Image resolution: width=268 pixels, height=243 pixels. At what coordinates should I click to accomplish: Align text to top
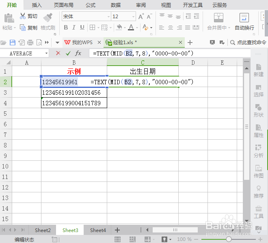coord(162,15)
